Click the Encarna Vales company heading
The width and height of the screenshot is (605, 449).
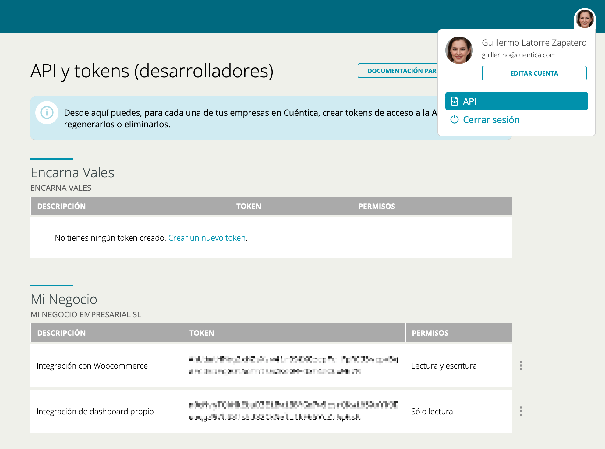pyautogui.click(x=73, y=172)
